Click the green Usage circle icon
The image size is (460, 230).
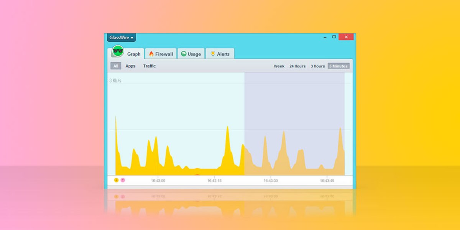184,54
